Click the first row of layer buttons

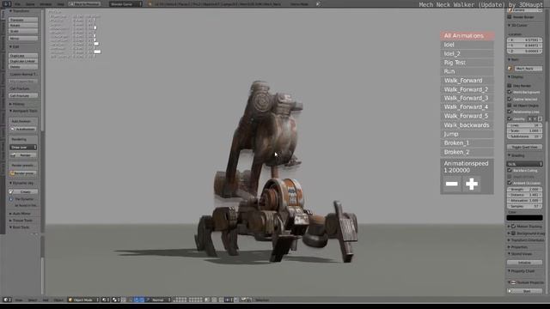click(180, 299)
